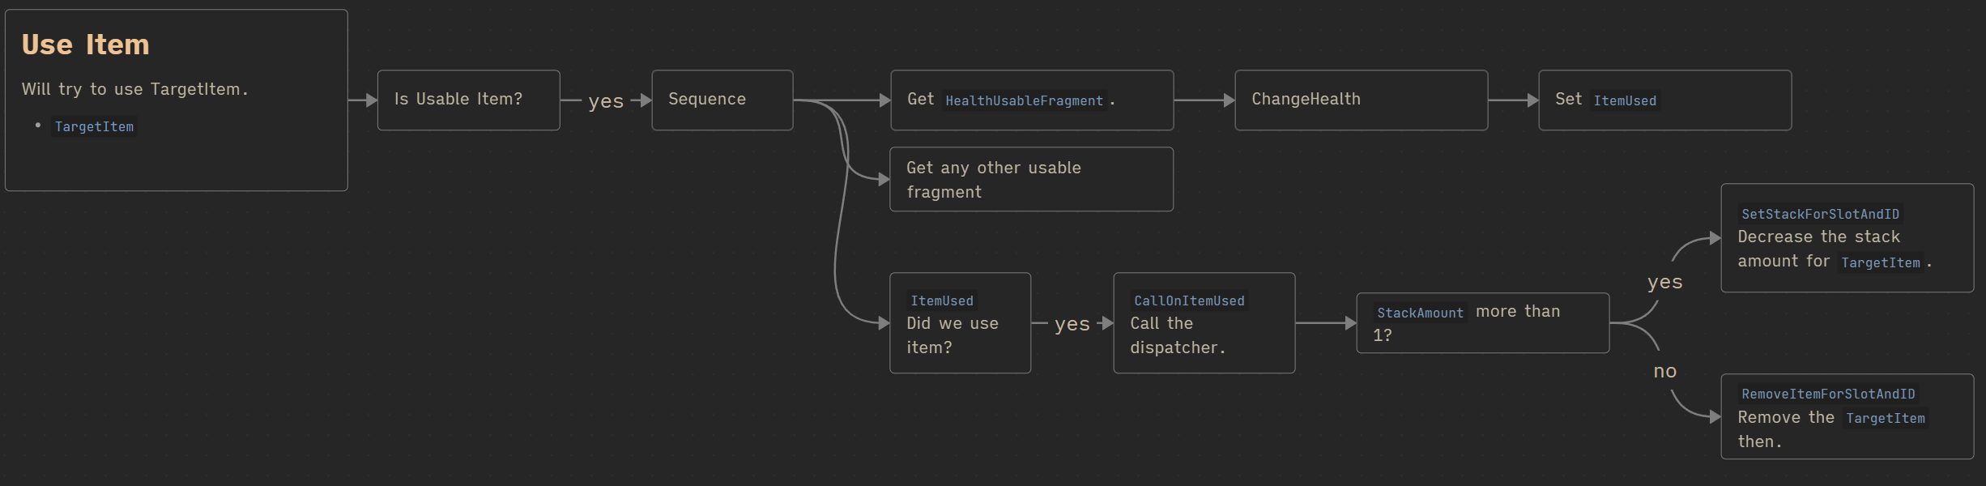The width and height of the screenshot is (1986, 486).
Task: Select the no edge label below StackAmount
Action: (1664, 371)
